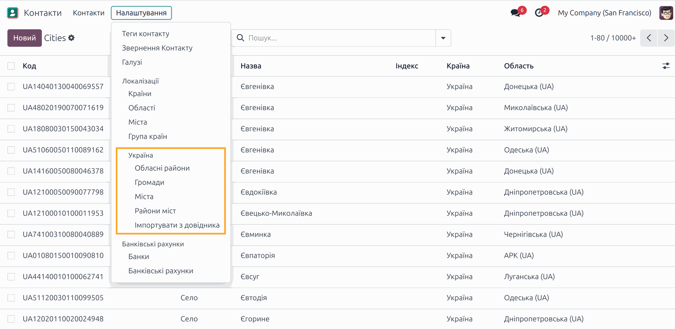Click the АРК (UA) cell

(519, 256)
